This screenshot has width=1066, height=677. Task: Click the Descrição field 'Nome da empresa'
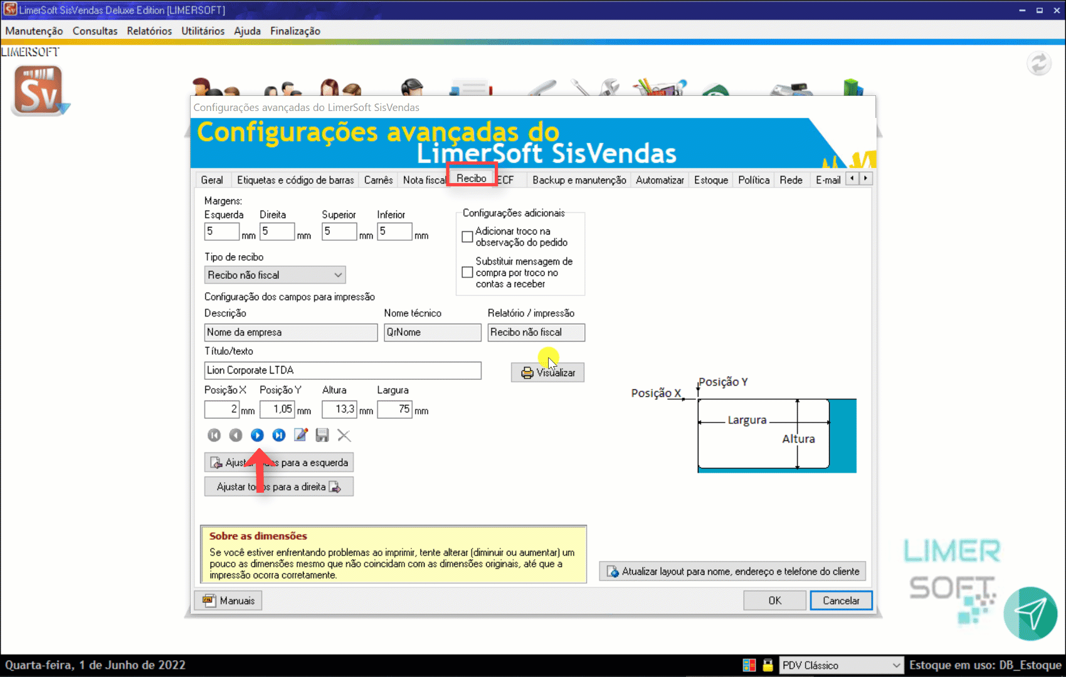[291, 332]
